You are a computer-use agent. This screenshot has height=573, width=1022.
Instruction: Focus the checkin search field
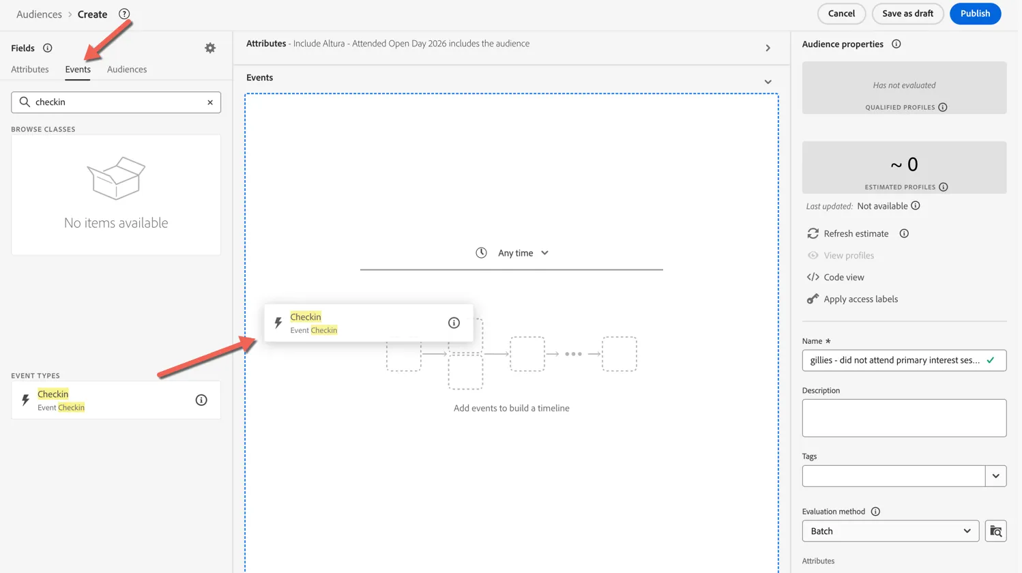116,102
